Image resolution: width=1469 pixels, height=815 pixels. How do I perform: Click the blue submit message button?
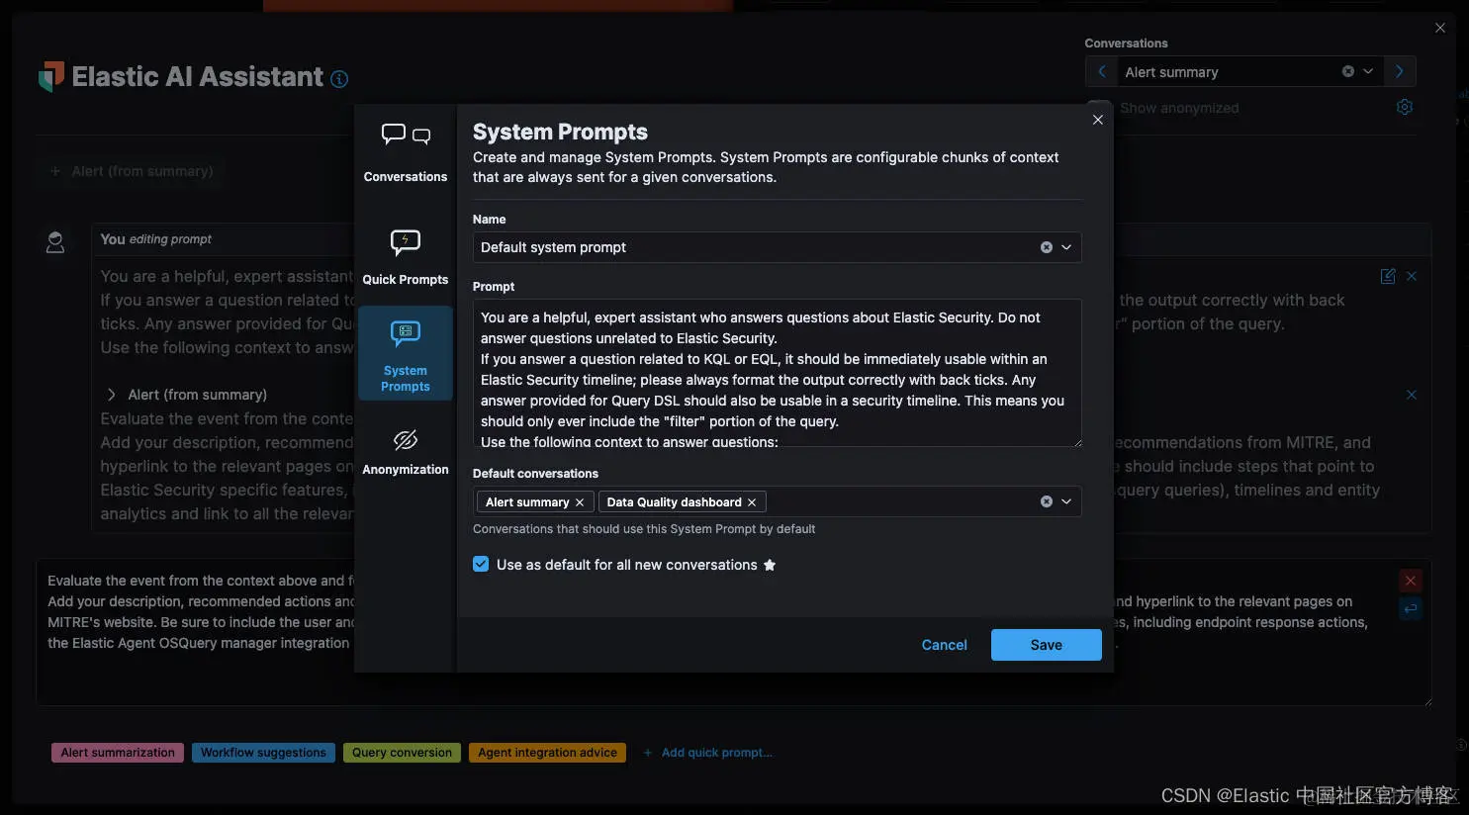[1411, 608]
